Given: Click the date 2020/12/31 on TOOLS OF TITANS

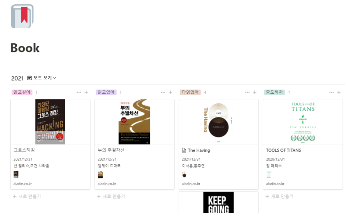Looking at the screenshot, I should pos(275,159).
